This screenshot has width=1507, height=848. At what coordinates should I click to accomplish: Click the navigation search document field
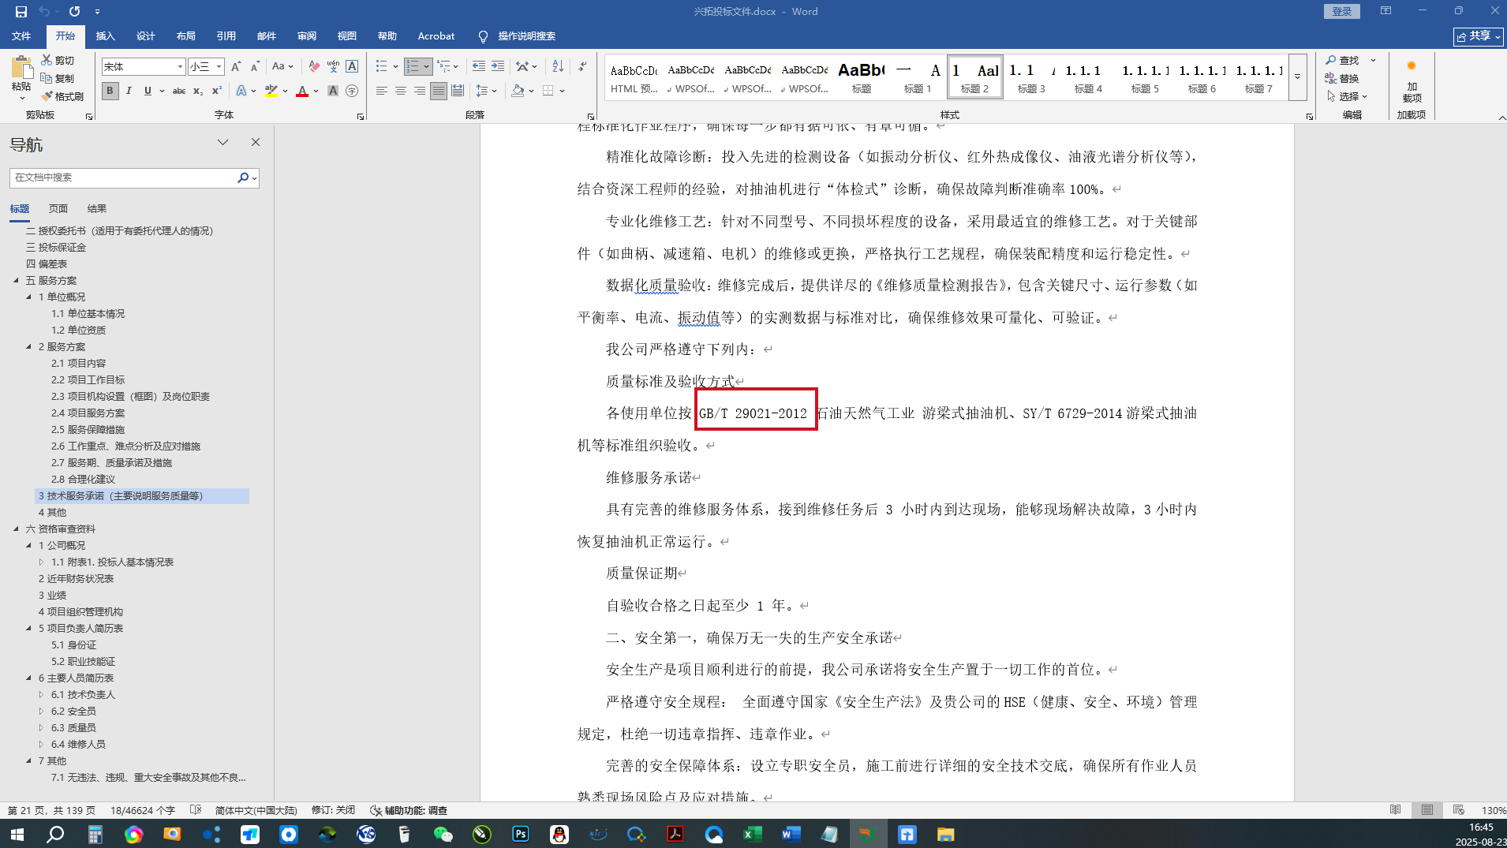pos(123,177)
